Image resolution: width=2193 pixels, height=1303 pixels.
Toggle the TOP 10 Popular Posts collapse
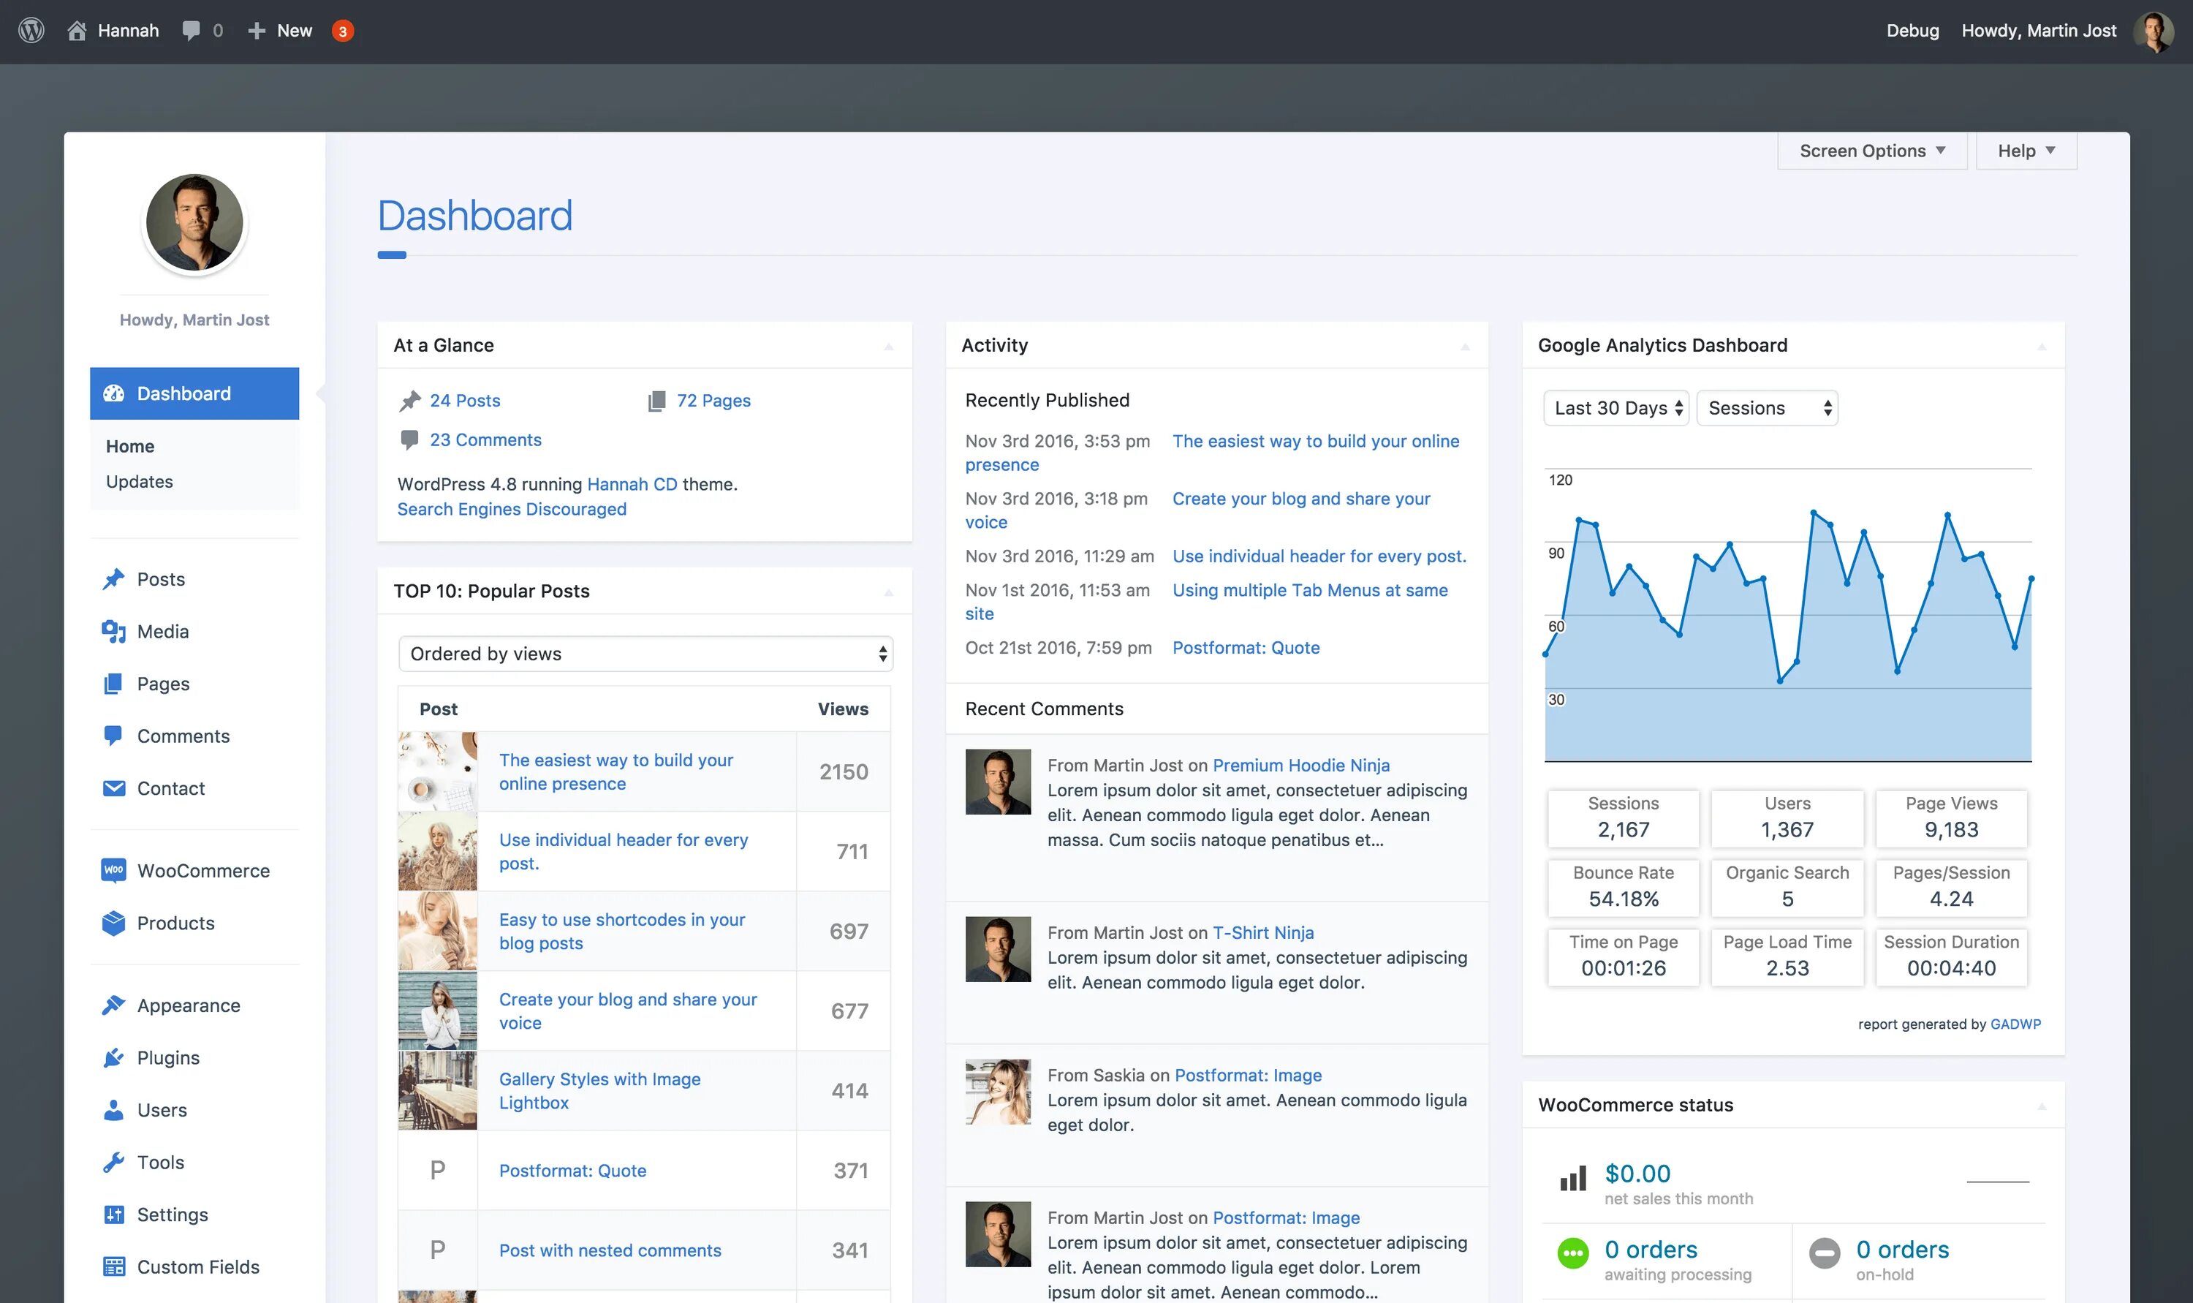pyautogui.click(x=890, y=591)
